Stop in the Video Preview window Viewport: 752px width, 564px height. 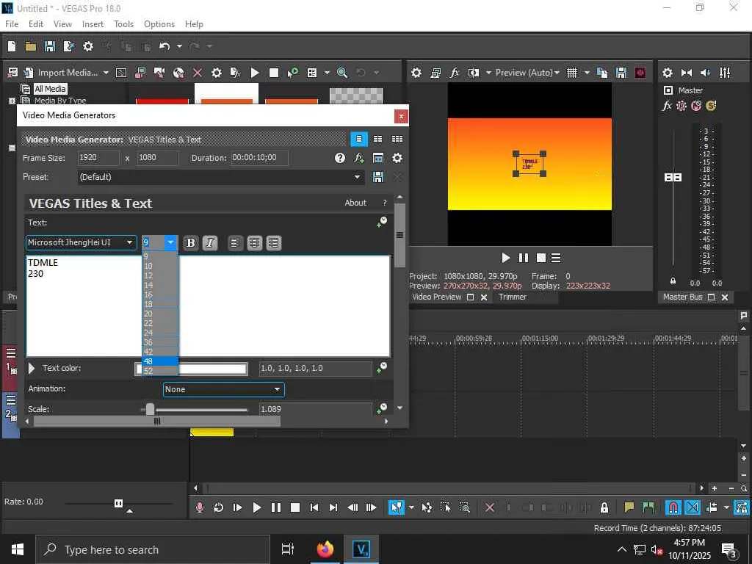click(541, 258)
